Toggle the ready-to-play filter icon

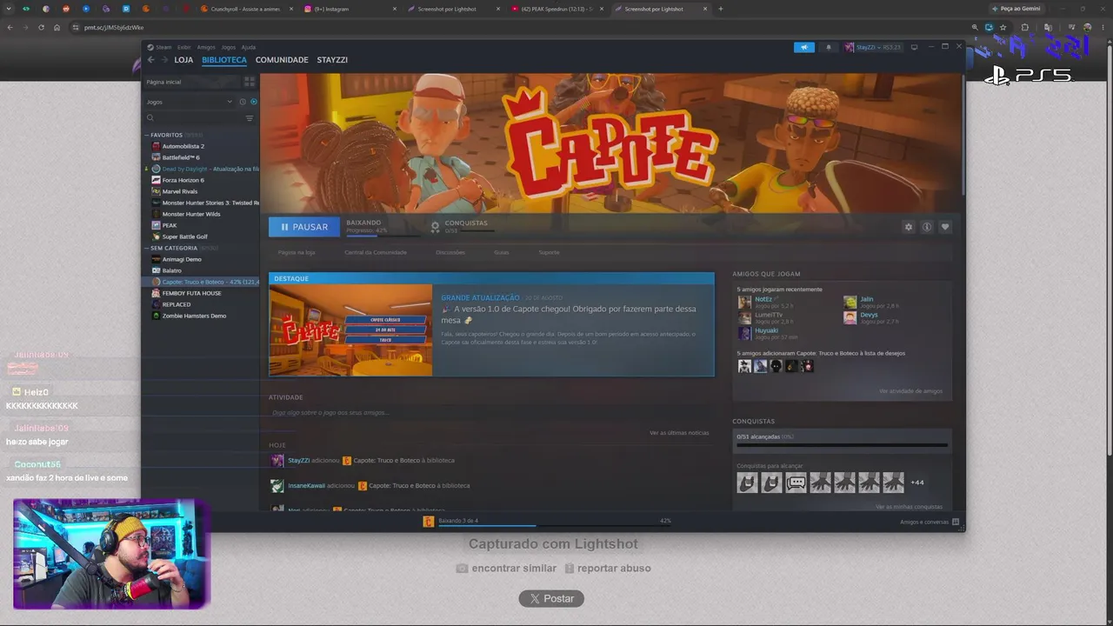point(253,102)
